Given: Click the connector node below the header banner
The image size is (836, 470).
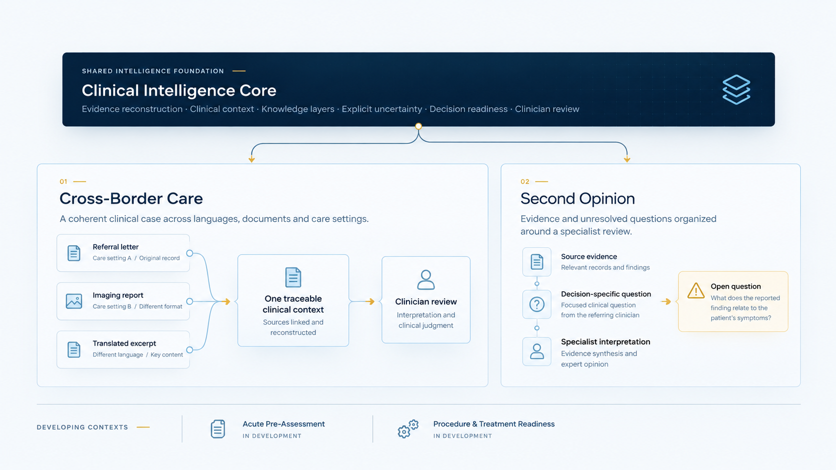Looking at the screenshot, I should pos(418,126).
